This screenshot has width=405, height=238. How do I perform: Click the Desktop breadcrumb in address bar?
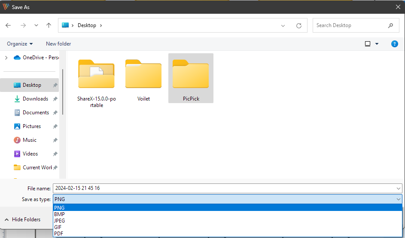click(x=87, y=25)
